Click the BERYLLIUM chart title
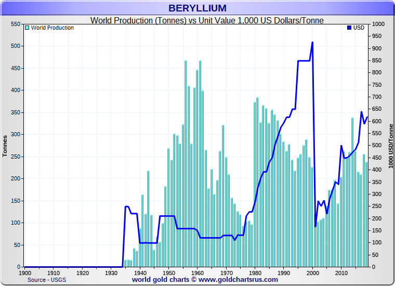This screenshot has height=286, width=395. pos(197,8)
